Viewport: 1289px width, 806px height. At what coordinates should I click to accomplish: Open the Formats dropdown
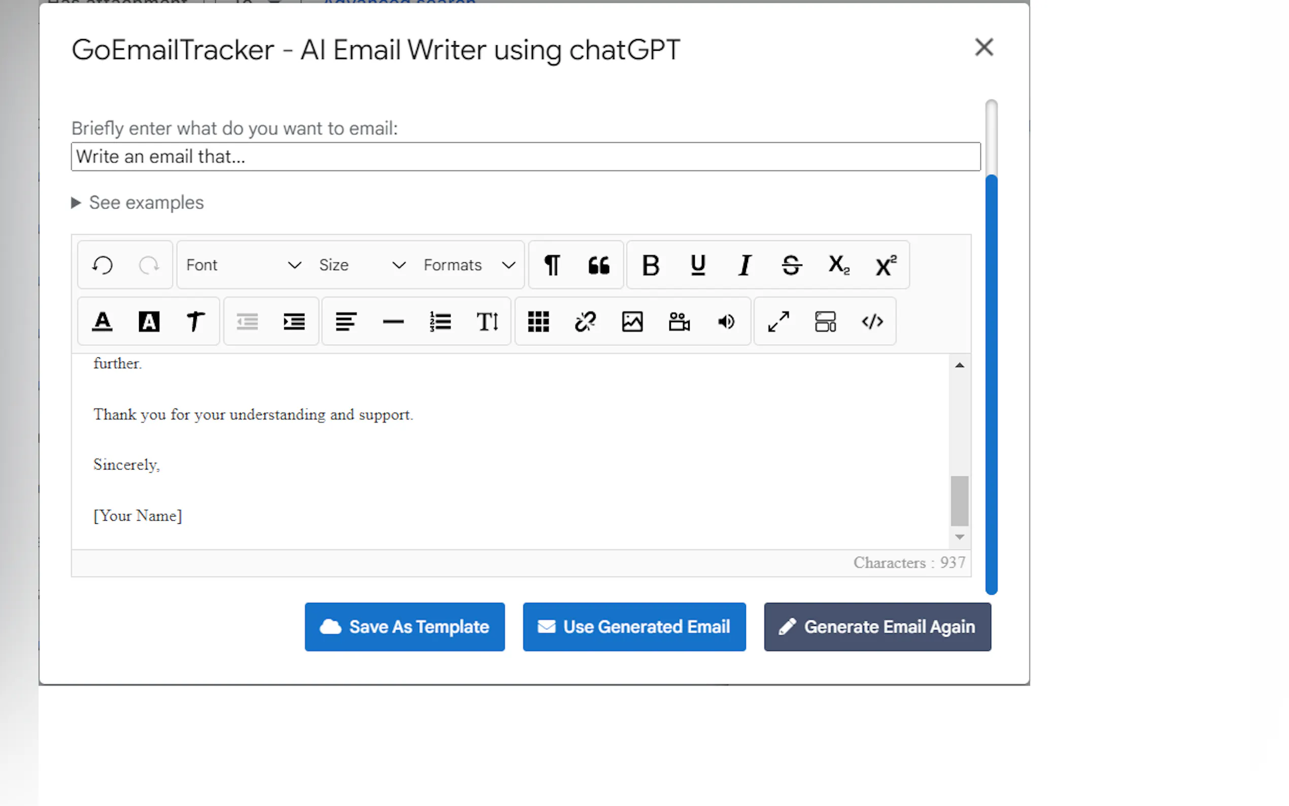click(469, 265)
